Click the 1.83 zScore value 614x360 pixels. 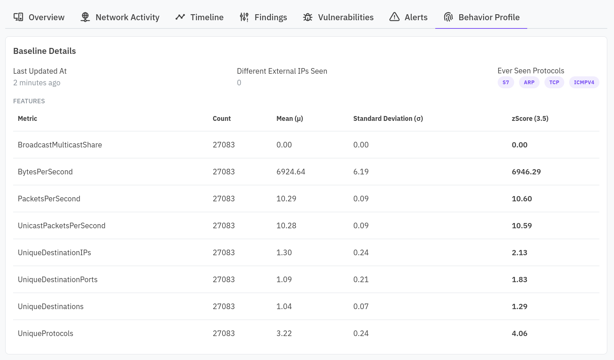520,280
